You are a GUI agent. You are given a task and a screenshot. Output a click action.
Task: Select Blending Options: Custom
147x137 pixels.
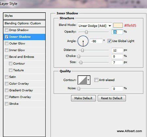coord(24,23)
